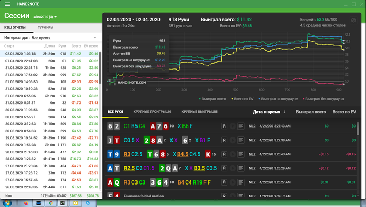Play the A T hand with play icon

(232, 168)
